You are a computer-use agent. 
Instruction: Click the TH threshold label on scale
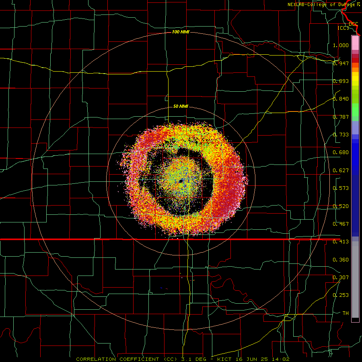point(346,313)
